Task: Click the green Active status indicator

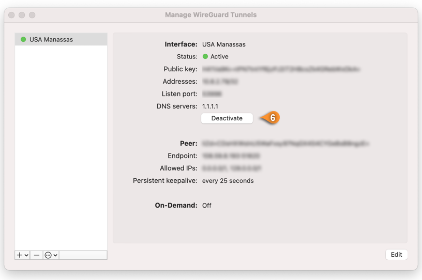Action: [x=205, y=56]
